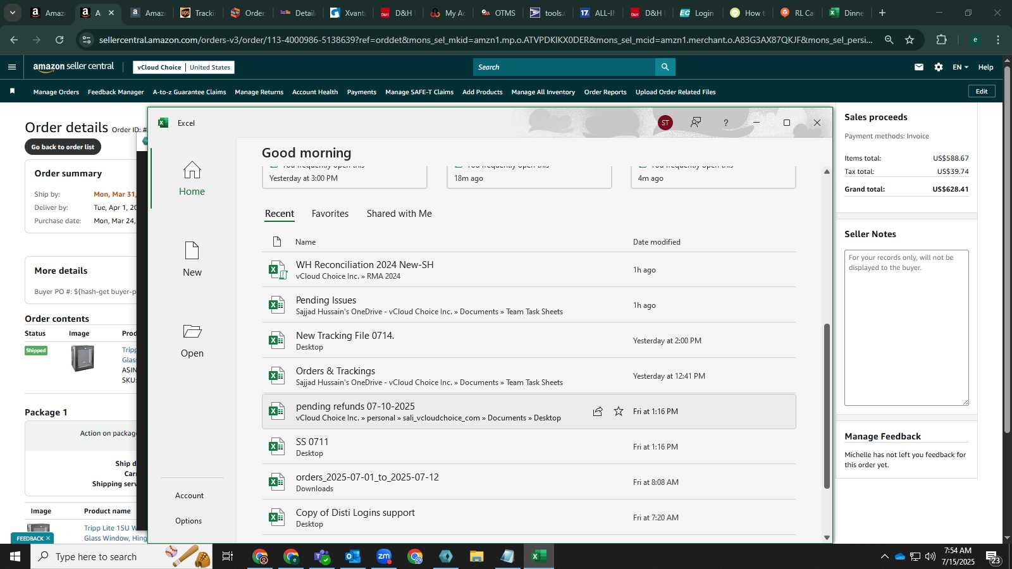
Task: Open the notification center icon
Action: pyautogui.click(x=993, y=557)
